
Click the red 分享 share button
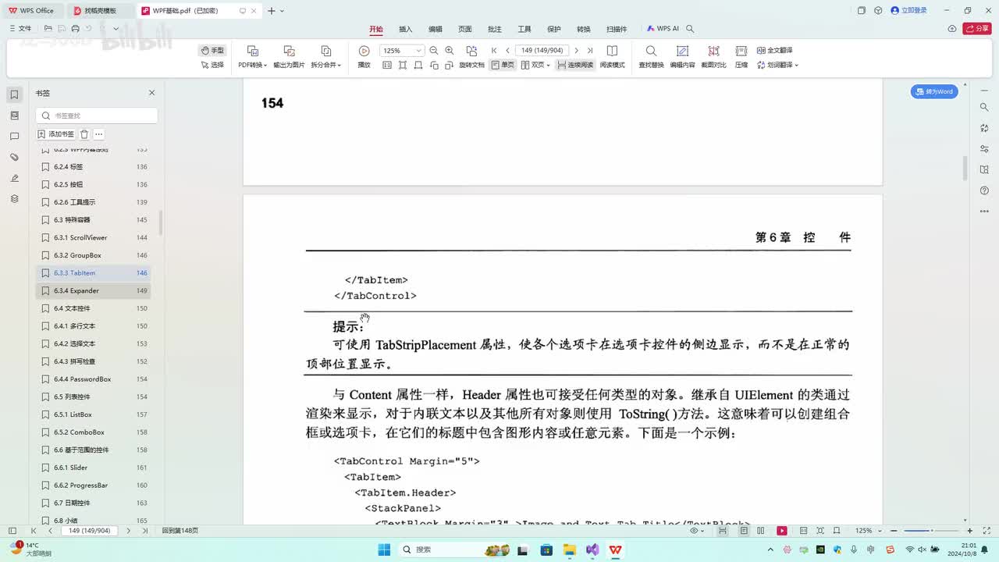click(977, 29)
